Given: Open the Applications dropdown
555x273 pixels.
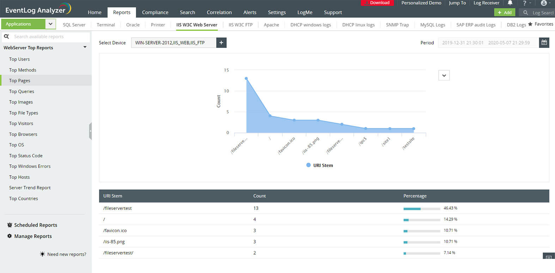Looking at the screenshot, I should 50,24.
